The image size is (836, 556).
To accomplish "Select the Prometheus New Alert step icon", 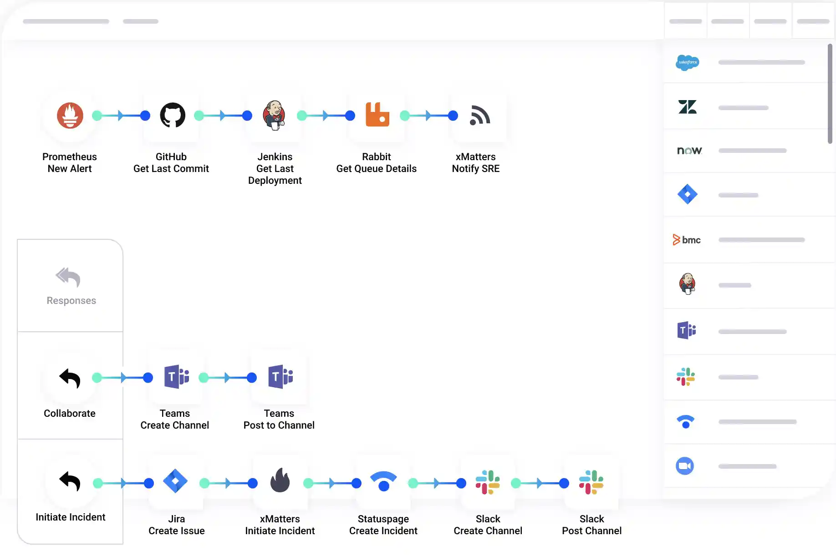I will [x=70, y=115].
